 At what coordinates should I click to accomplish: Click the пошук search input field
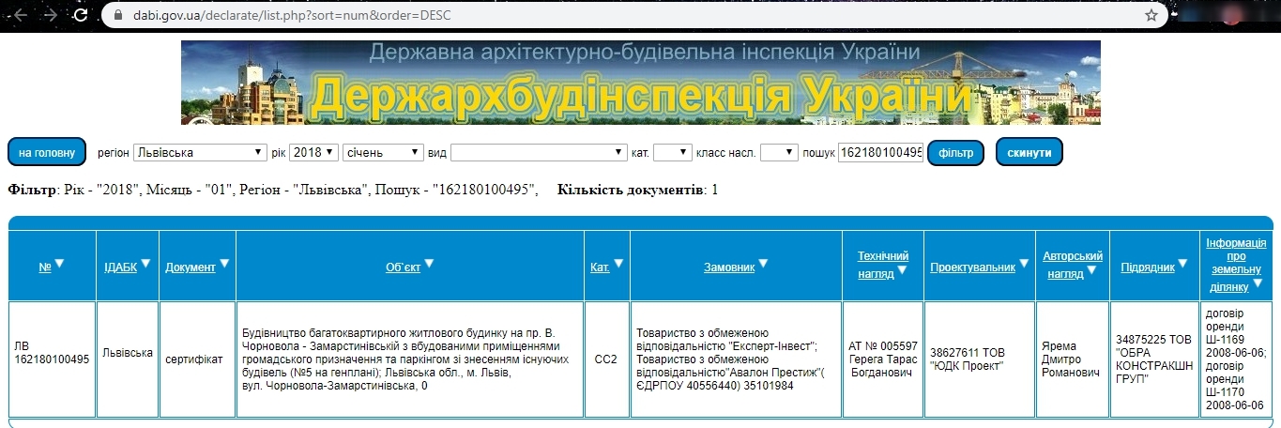880,152
